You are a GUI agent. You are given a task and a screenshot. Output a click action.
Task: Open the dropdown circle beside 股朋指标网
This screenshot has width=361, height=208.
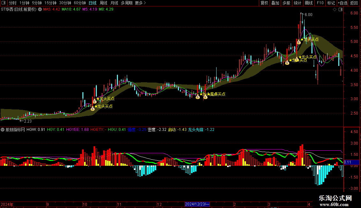pos(3,130)
